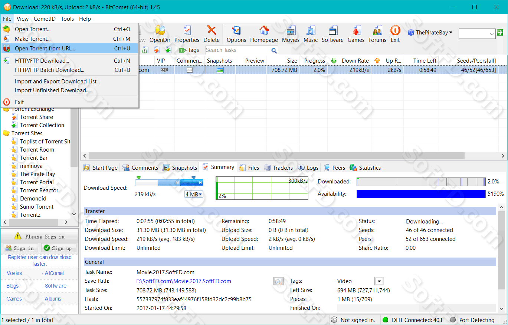
Task: Switch to the Statistics tab
Action: tap(366, 168)
